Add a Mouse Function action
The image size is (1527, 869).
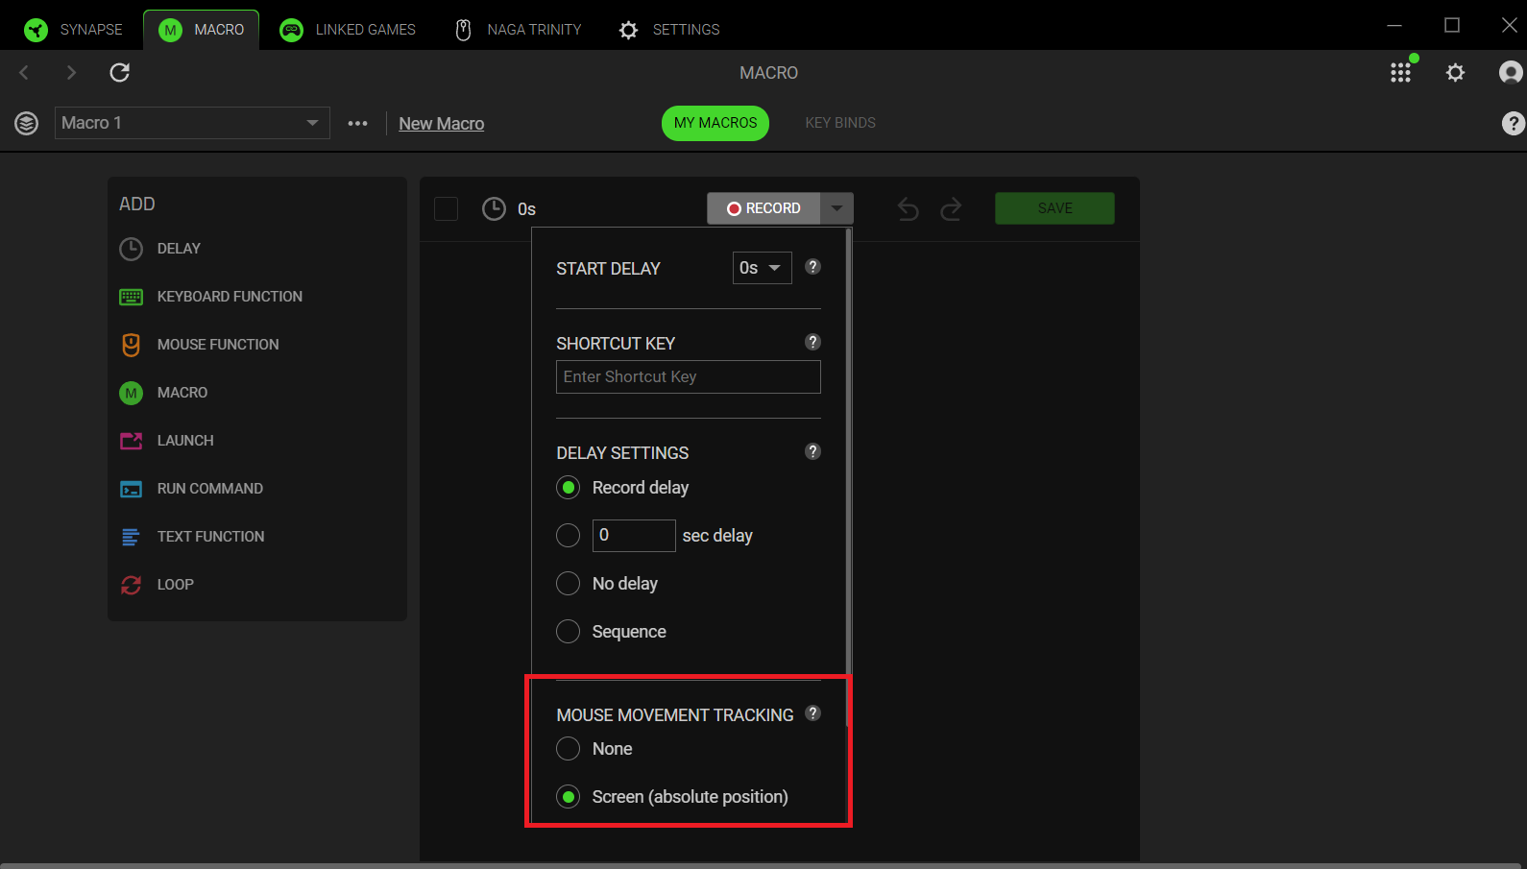point(200,345)
